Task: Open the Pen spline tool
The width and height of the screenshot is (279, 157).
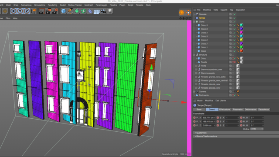Action: [x=70, y=11]
